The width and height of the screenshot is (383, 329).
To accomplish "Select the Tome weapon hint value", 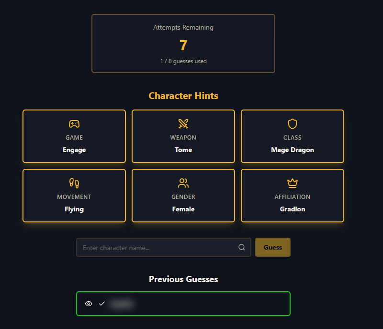I will pyautogui.click(x=183, y=150).
